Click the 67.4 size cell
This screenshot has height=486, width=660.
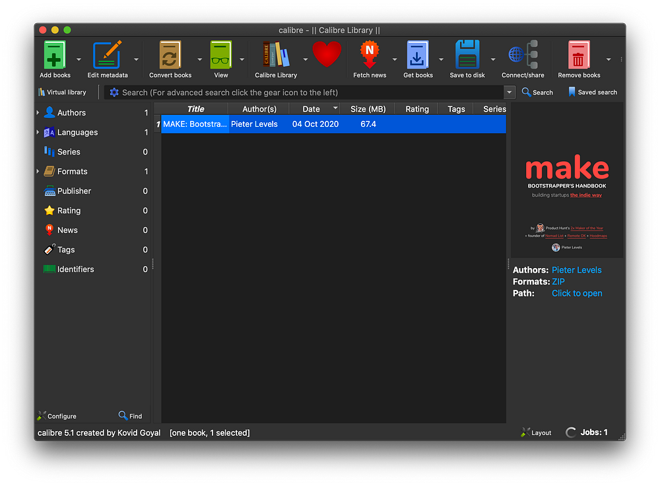(368, 124)
